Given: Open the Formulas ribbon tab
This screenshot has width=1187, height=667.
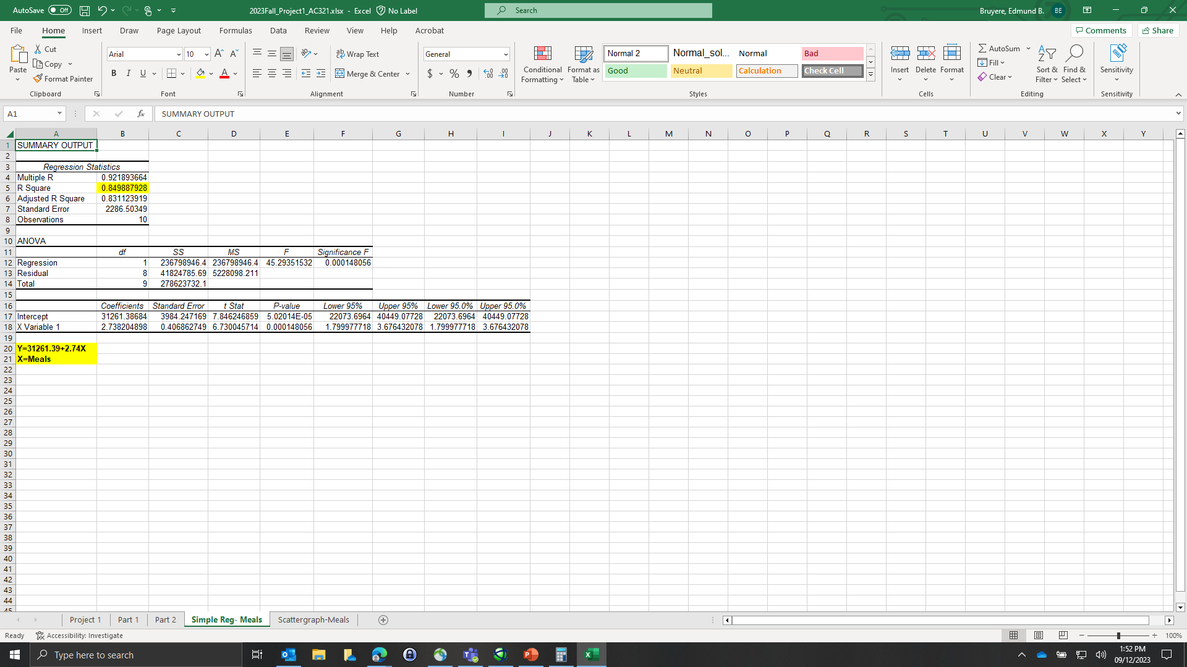Looking at the screenshot, I should [236, 30].
